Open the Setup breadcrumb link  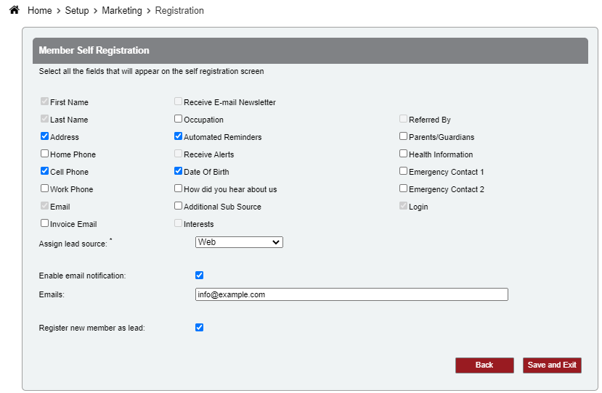pos(76,11)
